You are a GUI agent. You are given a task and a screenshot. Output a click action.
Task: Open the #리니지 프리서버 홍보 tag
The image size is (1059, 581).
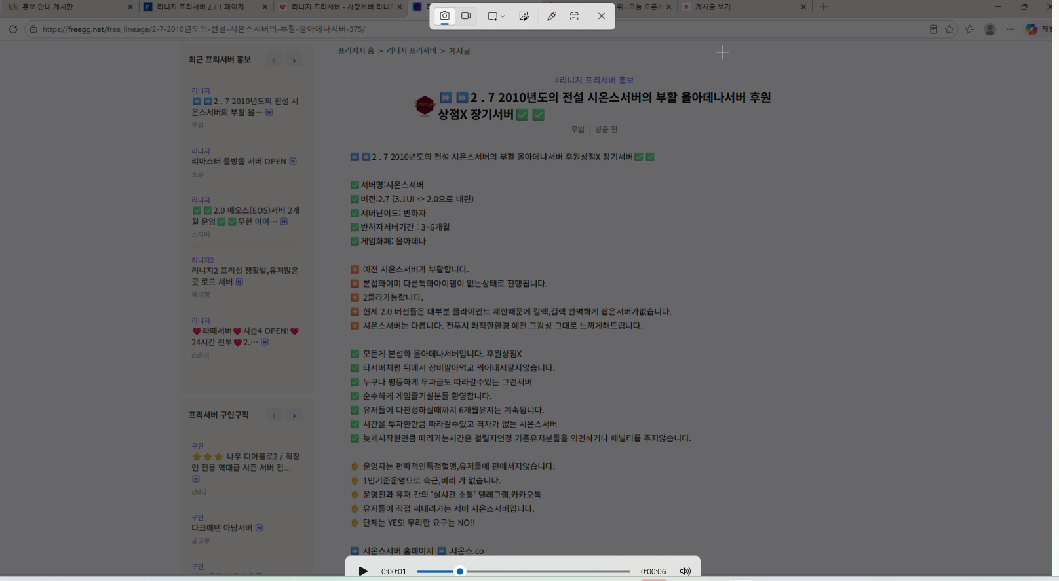click(594, 80)
